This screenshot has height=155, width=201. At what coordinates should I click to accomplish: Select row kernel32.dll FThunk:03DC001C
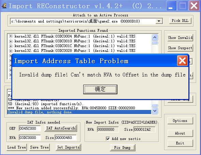[75, 46]
